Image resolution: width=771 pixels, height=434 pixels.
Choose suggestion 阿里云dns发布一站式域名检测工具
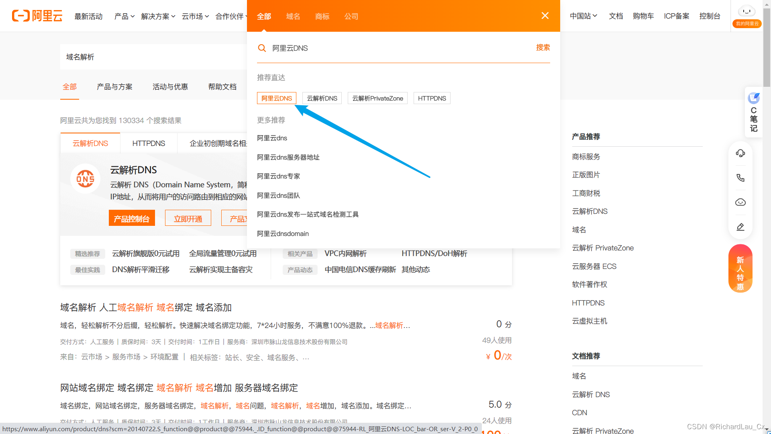pos(308,215)
